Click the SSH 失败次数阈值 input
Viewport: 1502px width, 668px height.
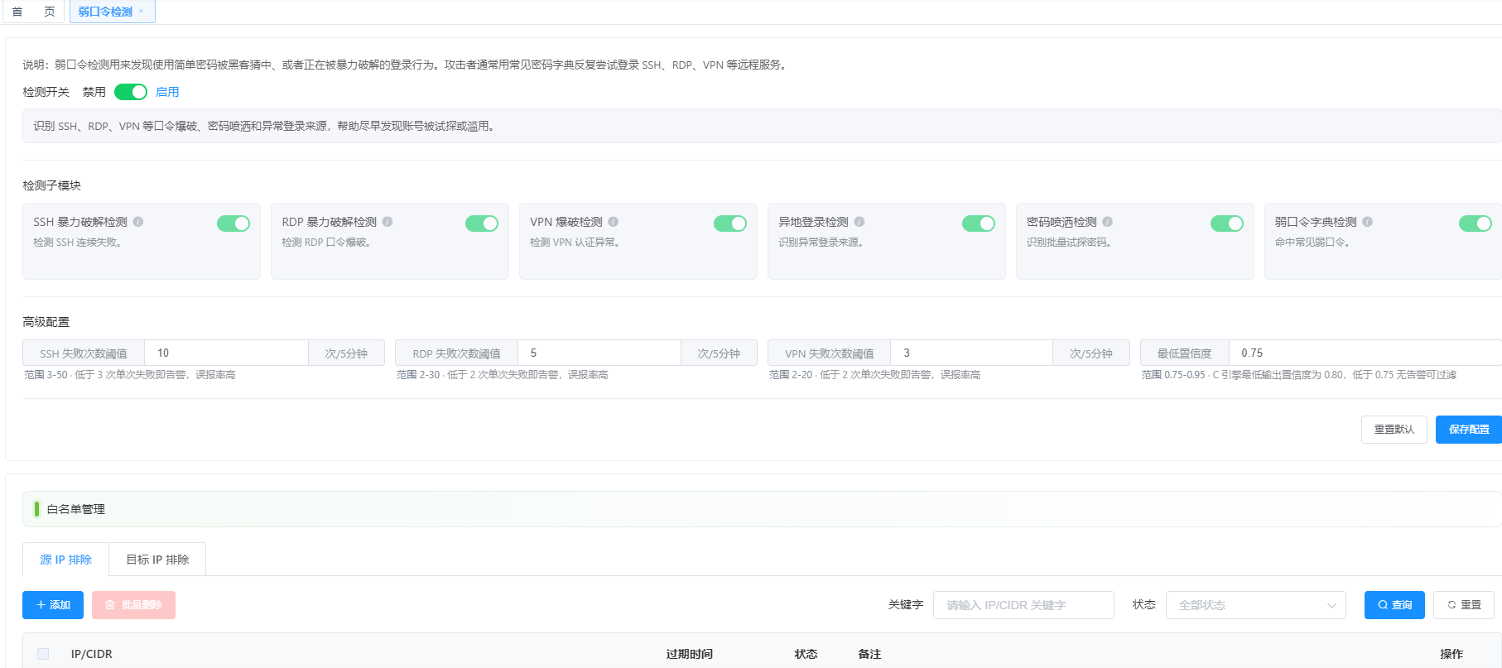click(x=226, y=353)
